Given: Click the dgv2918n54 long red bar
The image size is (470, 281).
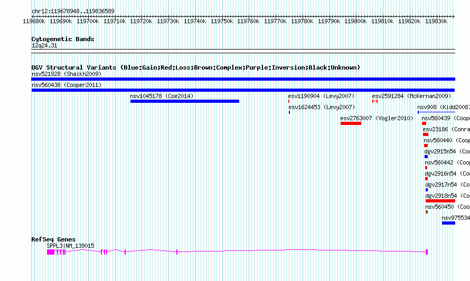Looking at the screenshot, I should (x=440, y=201).
